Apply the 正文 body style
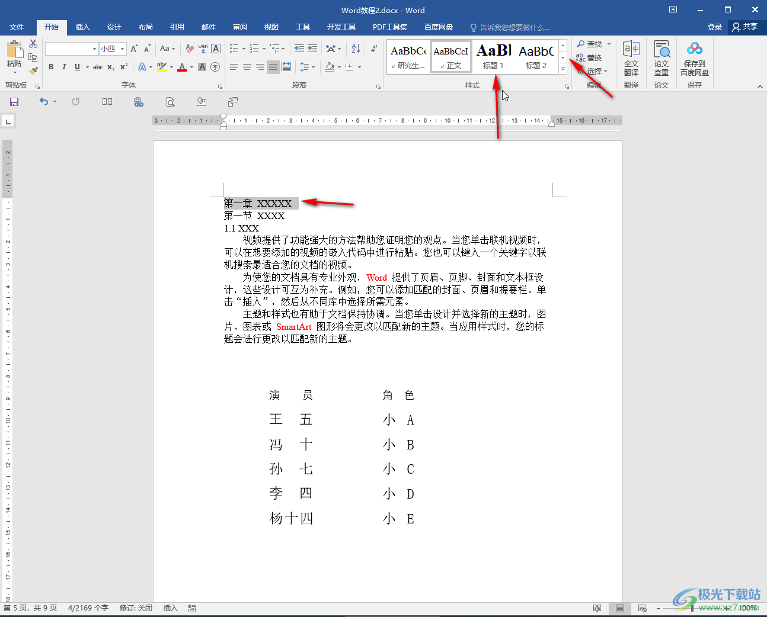Image resolution: width=767 pixels, height=617 pixels. click(451, 57)
